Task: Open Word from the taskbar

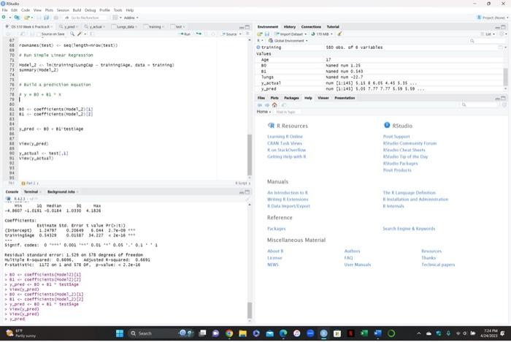Action: [377, 333]
